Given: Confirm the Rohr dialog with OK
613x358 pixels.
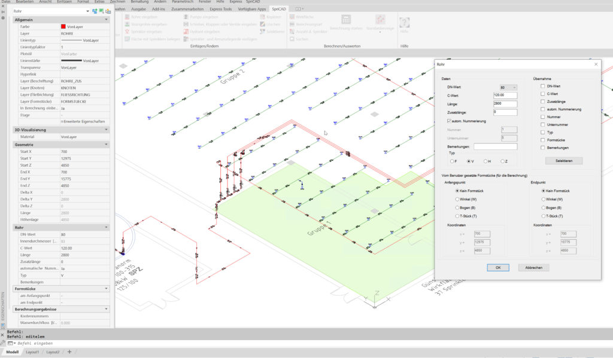Looking at the screenshot, I should (499, 267).
